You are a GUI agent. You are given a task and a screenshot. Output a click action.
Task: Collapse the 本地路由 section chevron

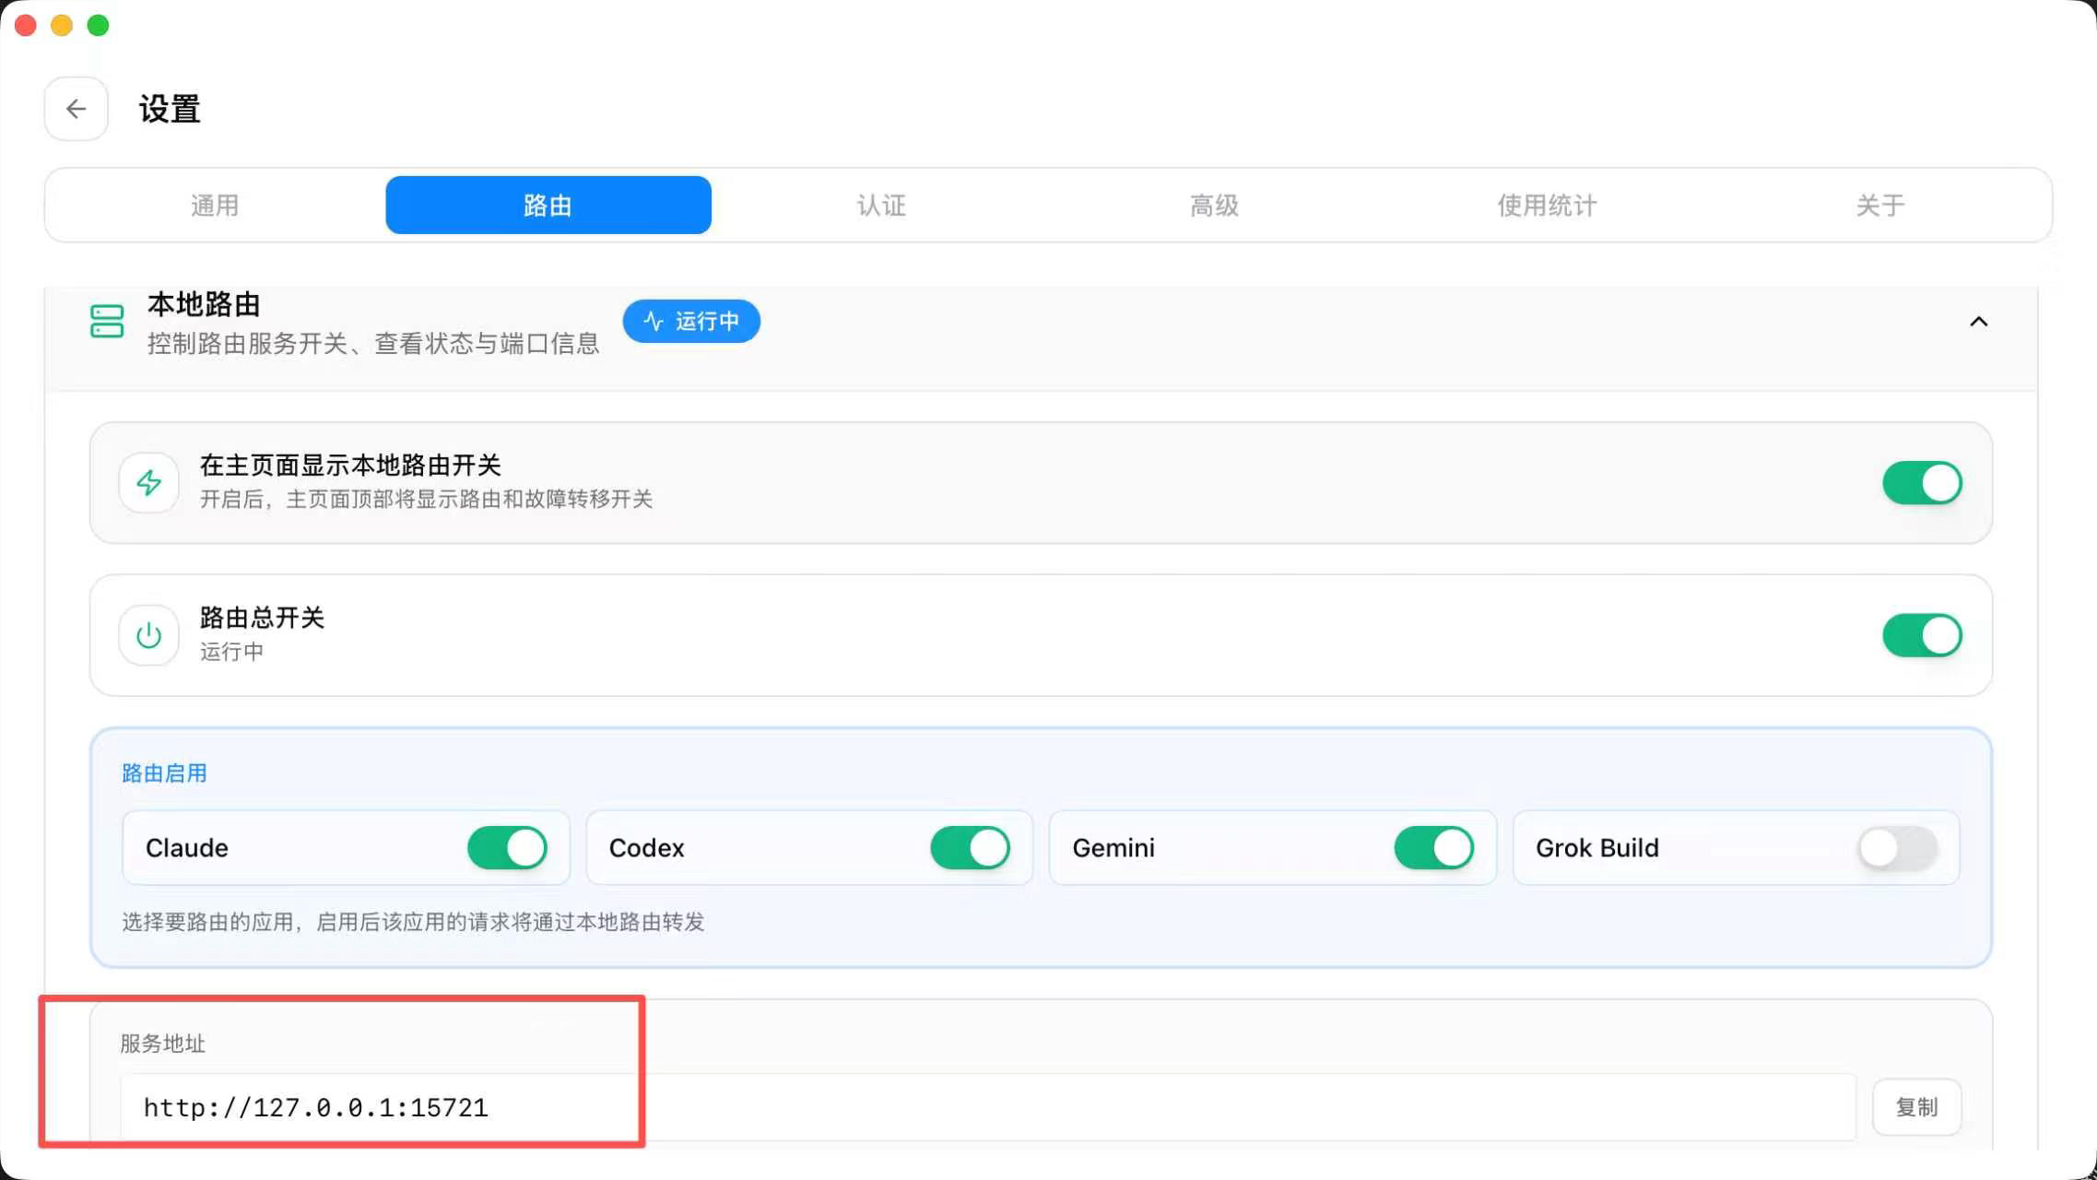[1978, 321]
